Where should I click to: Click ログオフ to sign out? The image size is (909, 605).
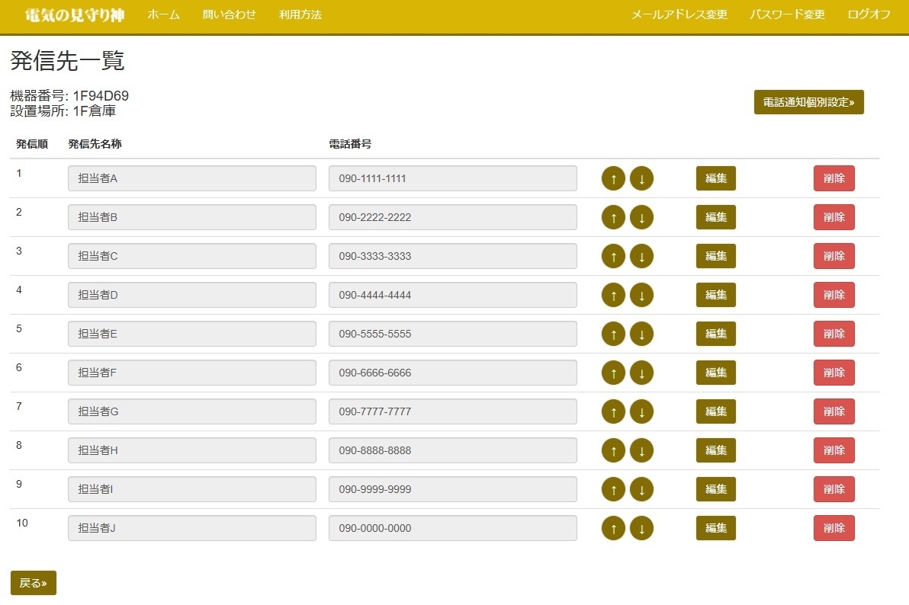pyautogui.click(x=869, y=14)
